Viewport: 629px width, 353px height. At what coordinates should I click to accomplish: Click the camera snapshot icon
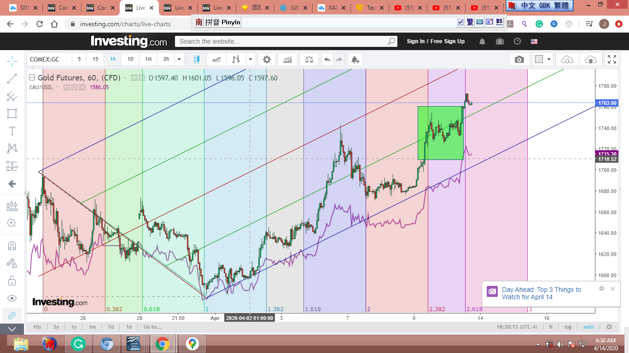coord(519,59)
